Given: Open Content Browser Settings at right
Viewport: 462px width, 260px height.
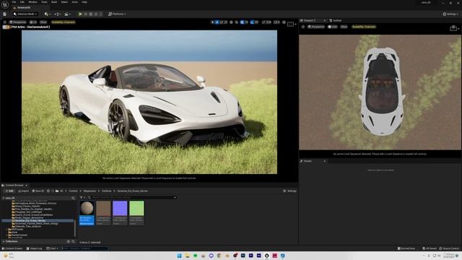Looking at the screenshot, I should tap(289, 191).
